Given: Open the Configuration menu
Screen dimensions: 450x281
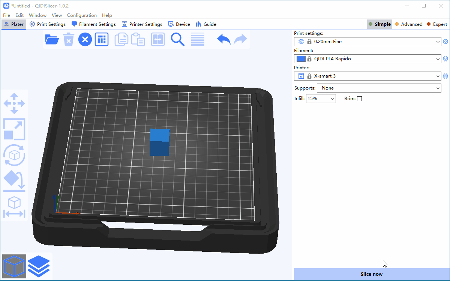Looking at the screenshot, I should (x=82, y=15).
